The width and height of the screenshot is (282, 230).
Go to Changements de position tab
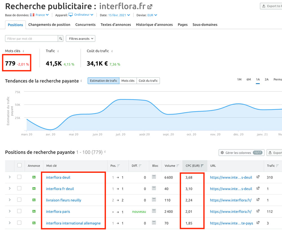(x=49, y=24)
